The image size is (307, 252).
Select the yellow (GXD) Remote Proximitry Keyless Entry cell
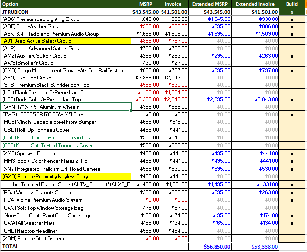coord(66,177)
